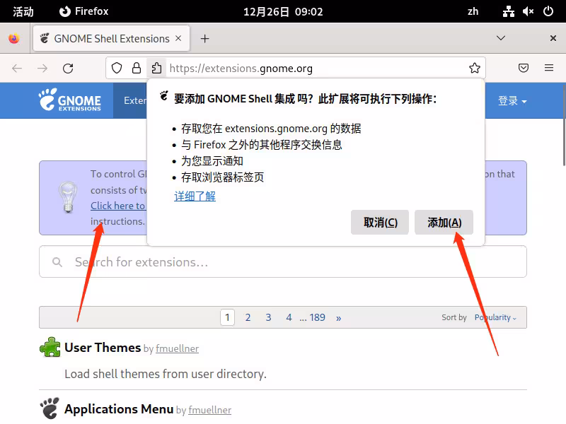Click the Applications Menu footprint icon

tap(50, 408)
